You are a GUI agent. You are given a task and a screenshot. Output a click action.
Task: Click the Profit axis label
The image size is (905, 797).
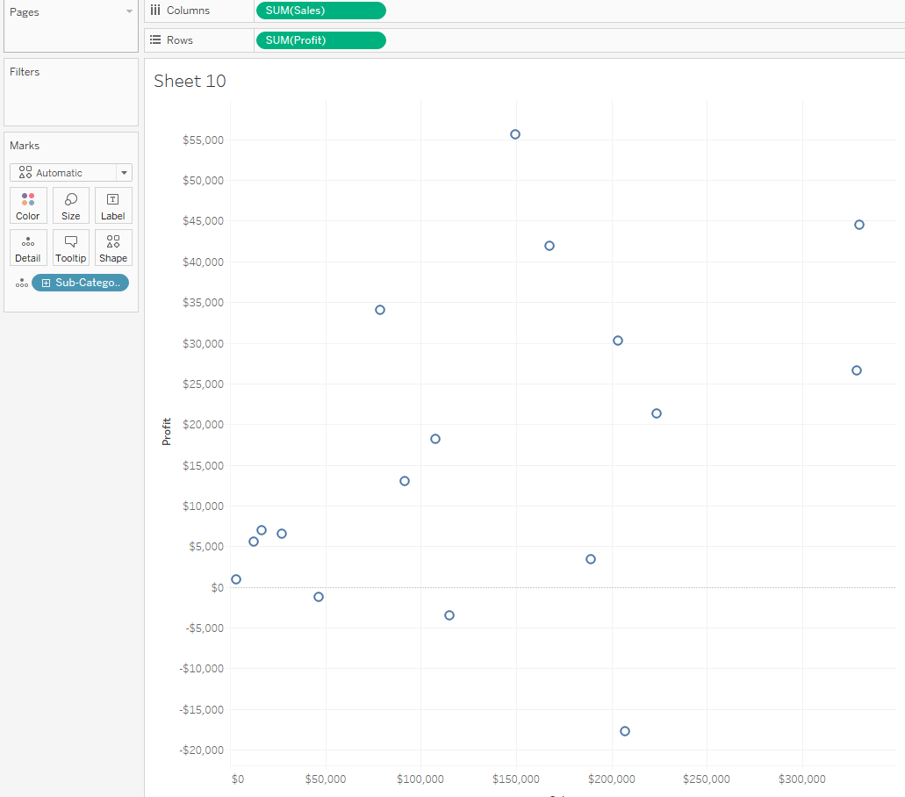coord(166,430)
